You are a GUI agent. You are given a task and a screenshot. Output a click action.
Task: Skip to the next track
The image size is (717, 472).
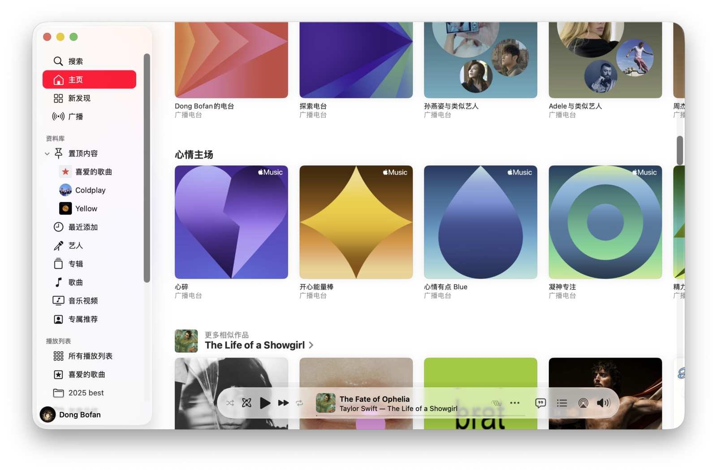pyautogui.click(x=283, y=403)
